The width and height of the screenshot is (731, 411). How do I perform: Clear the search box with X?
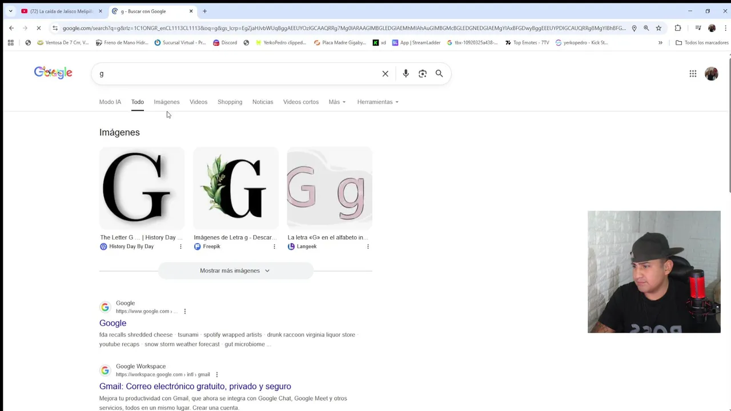pyautogui.click(x=385, y=74)
